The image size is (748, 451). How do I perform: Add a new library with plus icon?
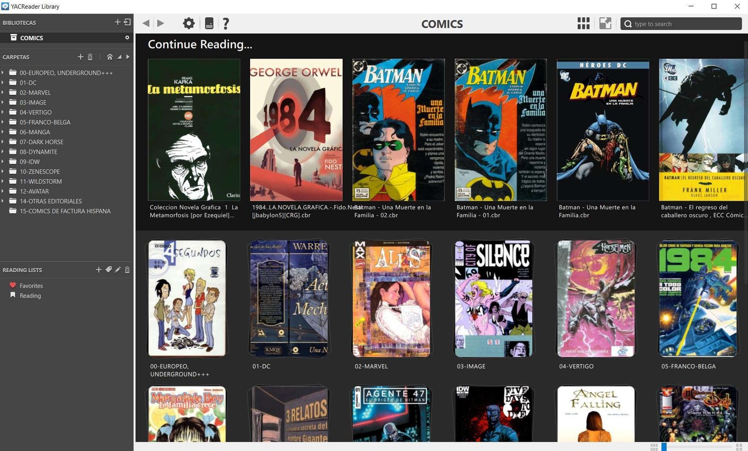(117, 22)
